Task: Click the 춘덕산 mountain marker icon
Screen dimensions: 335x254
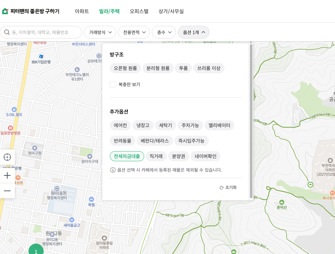Action: coord(282,202)
